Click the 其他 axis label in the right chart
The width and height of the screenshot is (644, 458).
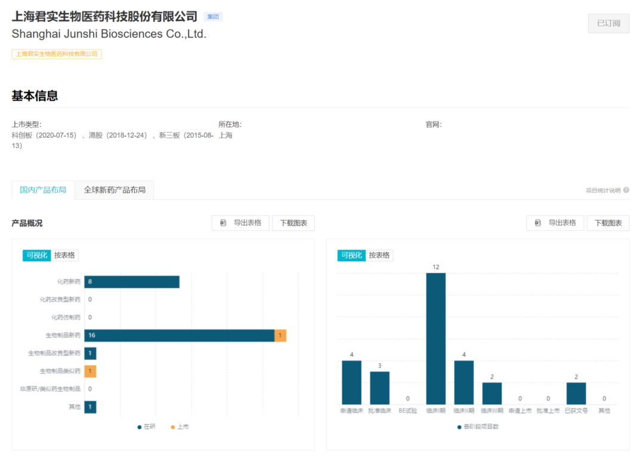coord(604,411)
